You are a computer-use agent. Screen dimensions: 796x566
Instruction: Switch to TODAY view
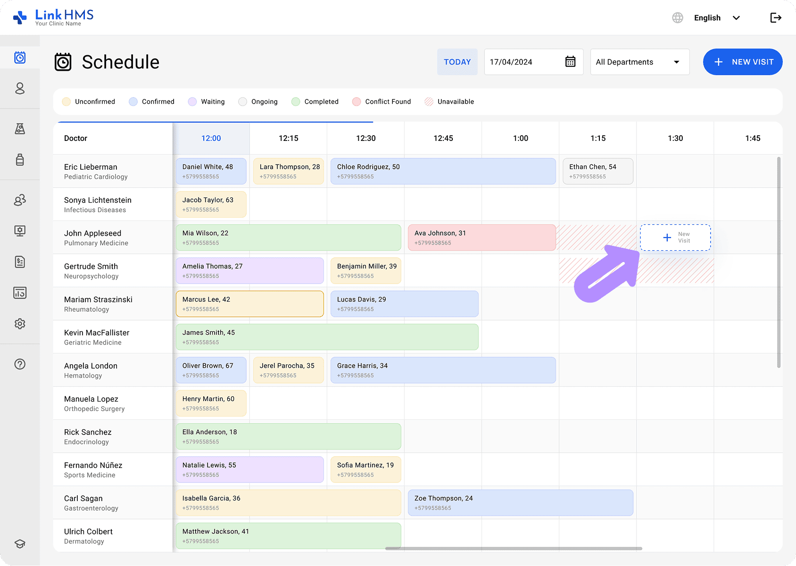457,62
